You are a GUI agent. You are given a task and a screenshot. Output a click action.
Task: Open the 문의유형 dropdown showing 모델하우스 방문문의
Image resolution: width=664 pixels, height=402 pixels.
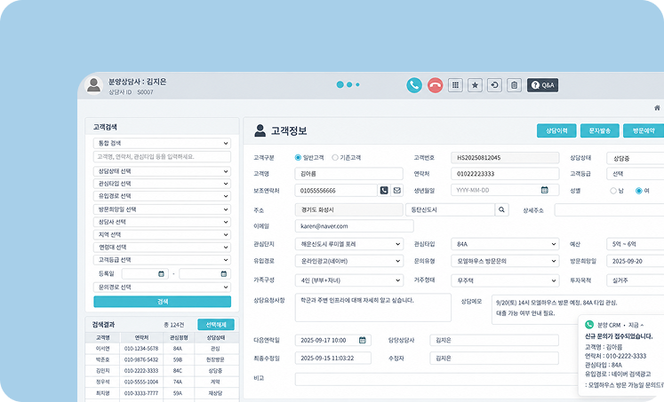coord(505,261)
